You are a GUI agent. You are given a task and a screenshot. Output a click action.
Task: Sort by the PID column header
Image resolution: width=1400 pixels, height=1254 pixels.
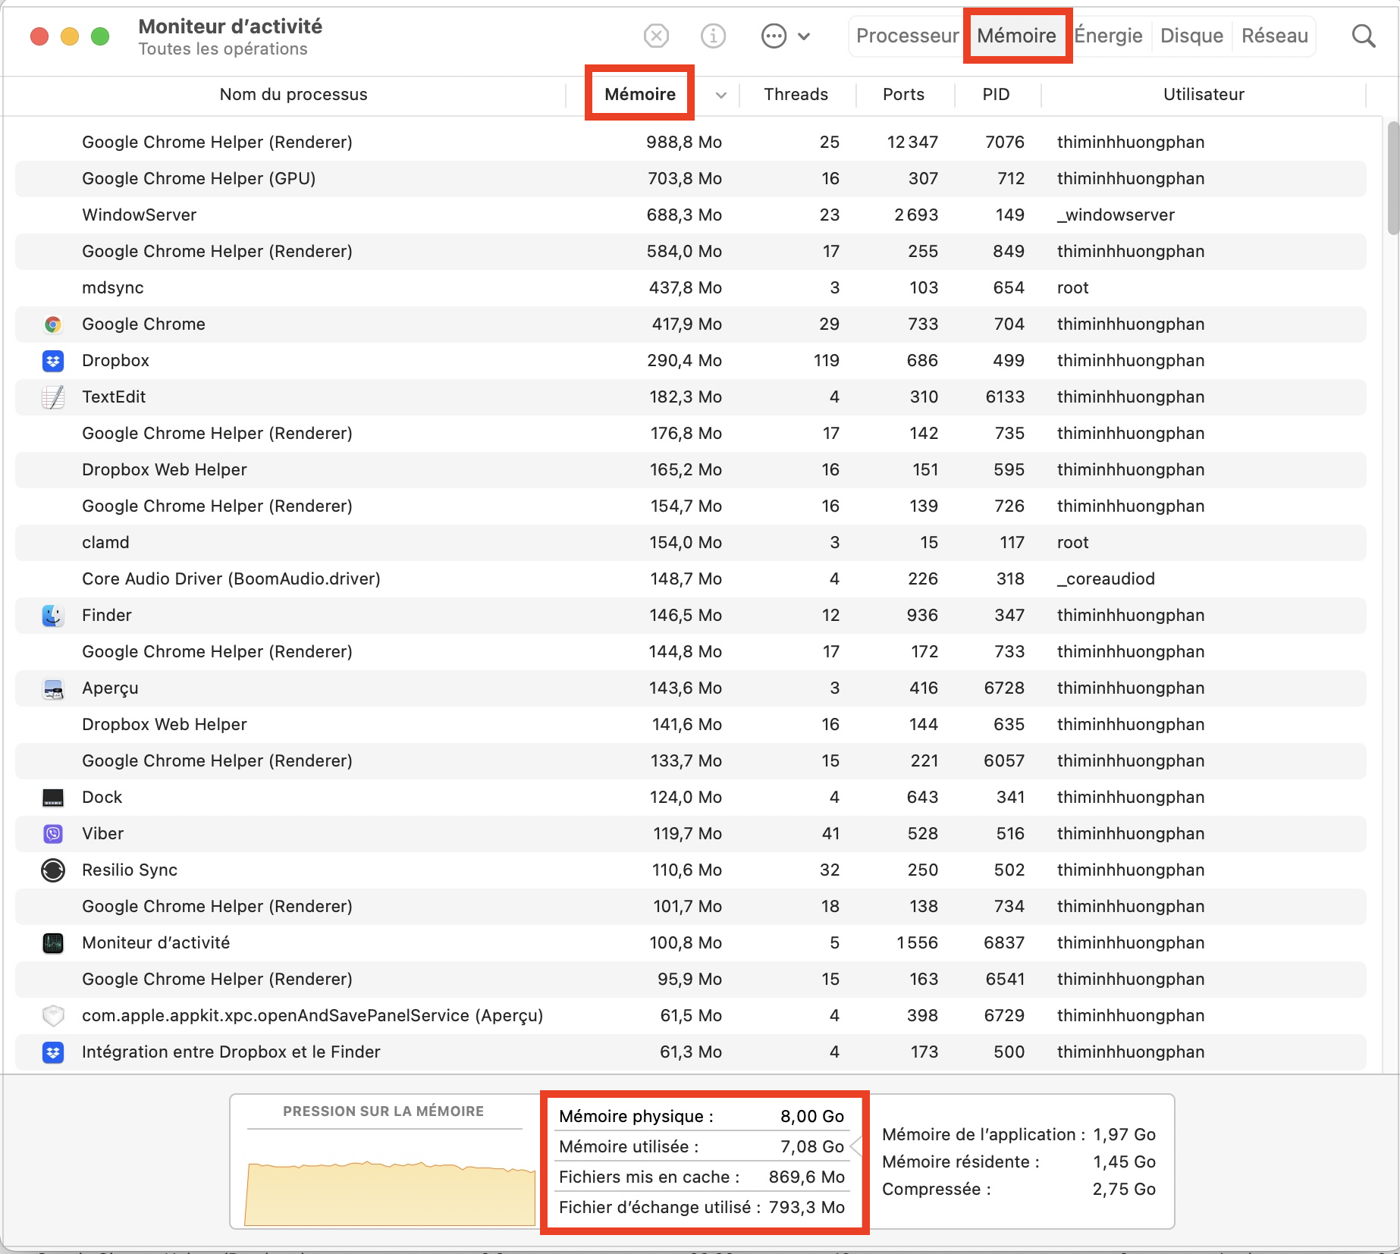996,94
